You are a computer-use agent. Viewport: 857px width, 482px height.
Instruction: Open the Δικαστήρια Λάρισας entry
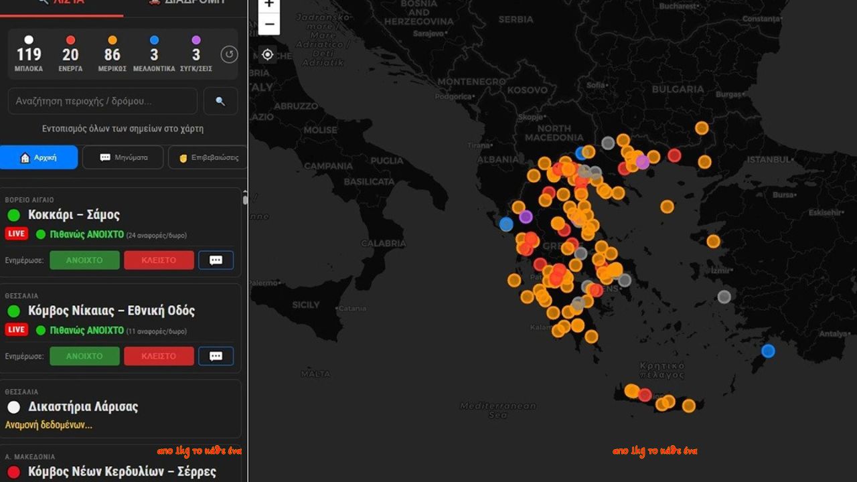click(83, 407)
